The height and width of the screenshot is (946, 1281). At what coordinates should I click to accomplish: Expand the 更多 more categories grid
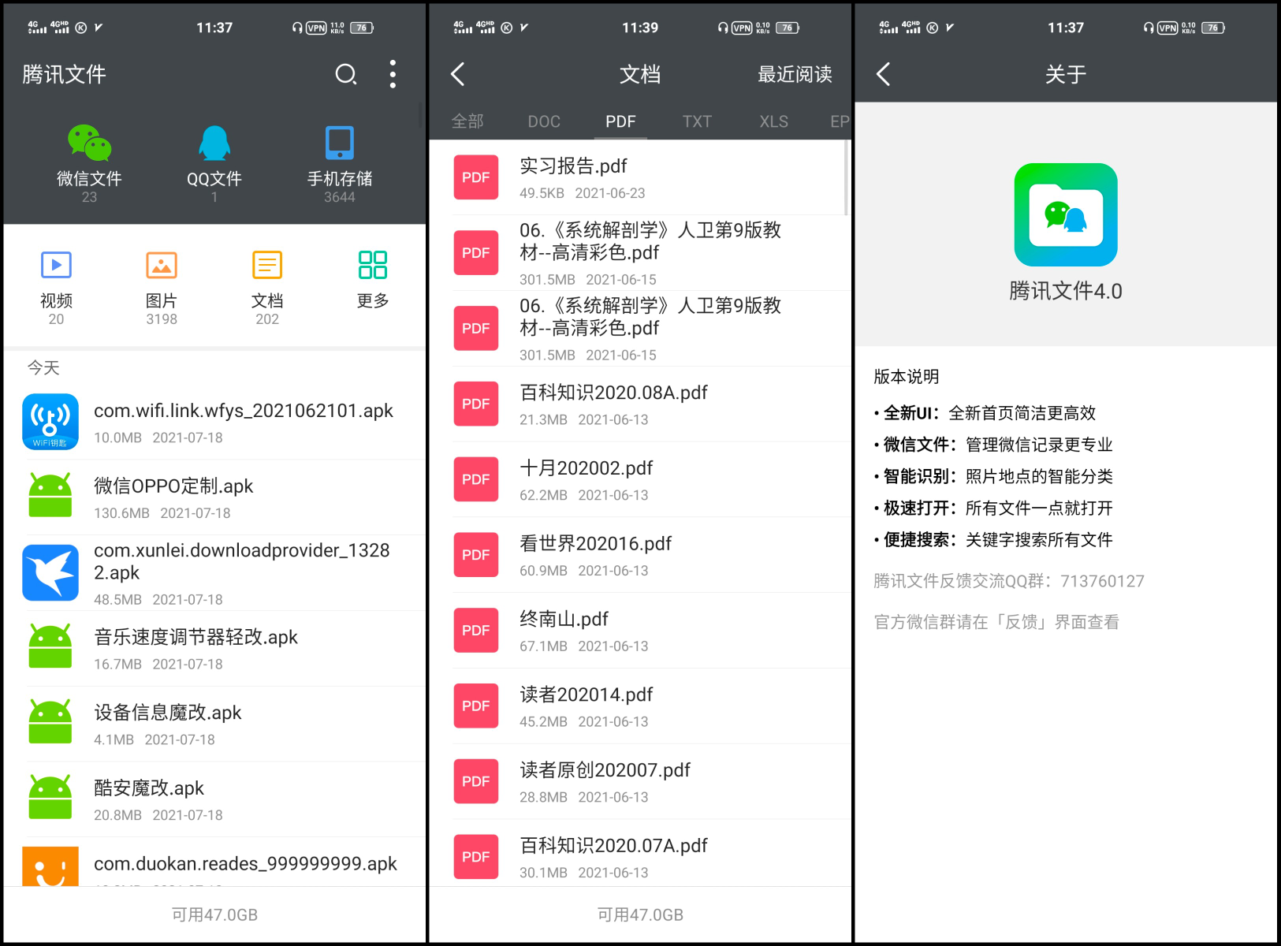(372, 266)
